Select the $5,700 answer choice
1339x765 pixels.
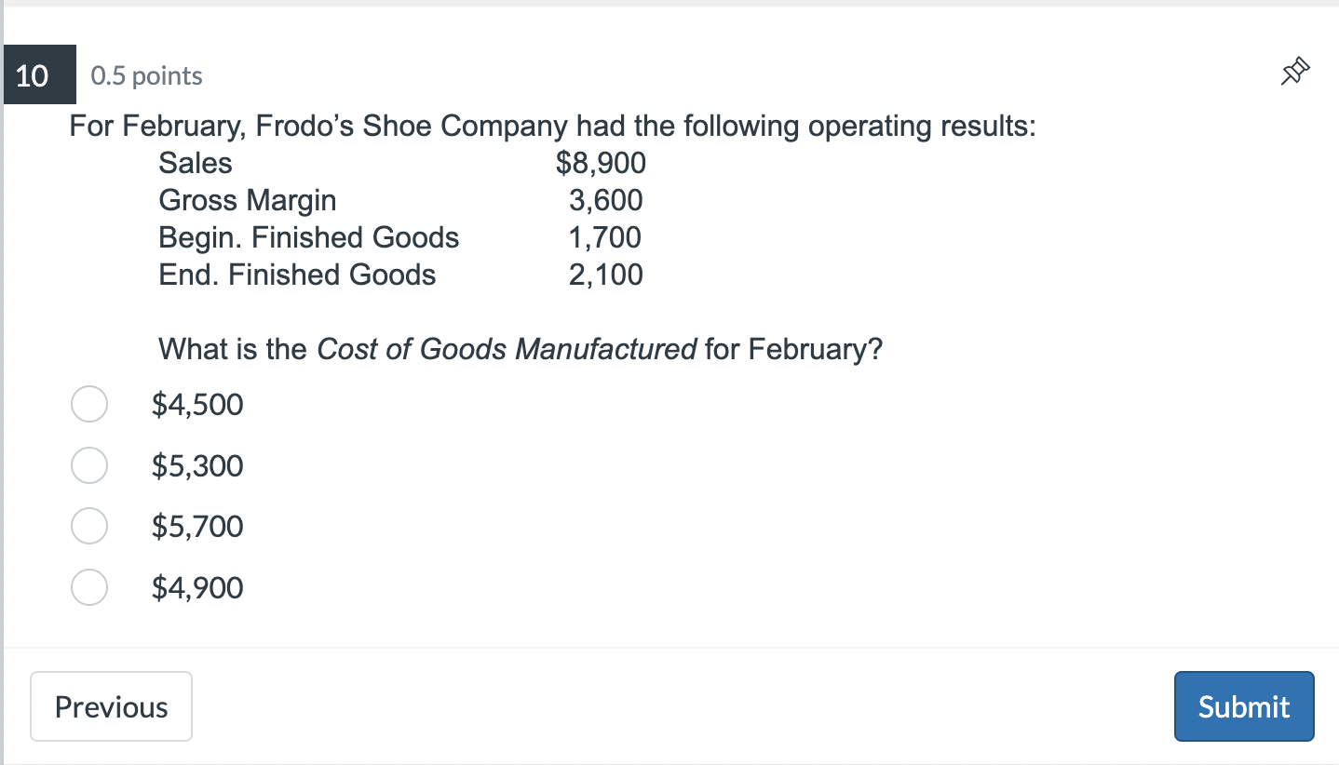pos(88,526)
